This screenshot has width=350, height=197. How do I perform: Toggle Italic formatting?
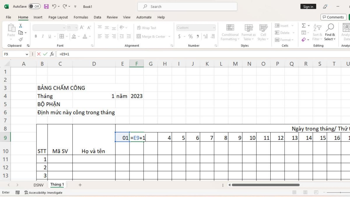[x=43, y=36]
